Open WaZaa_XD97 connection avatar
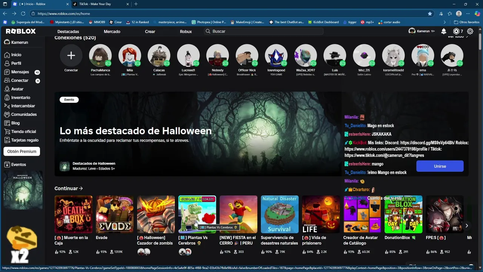Screen dimensions: 483x272 [x=306, y=56]
